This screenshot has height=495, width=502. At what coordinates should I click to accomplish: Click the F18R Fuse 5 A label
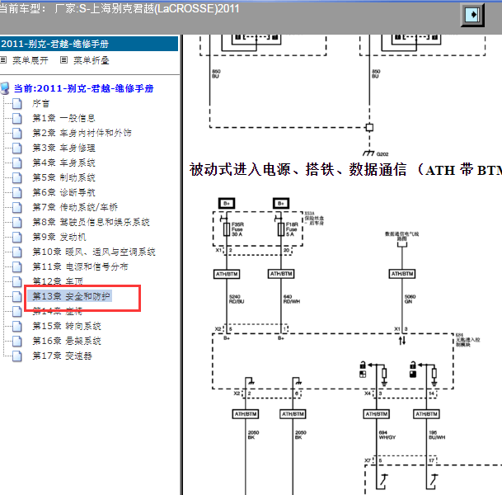(x=292, y=229)
